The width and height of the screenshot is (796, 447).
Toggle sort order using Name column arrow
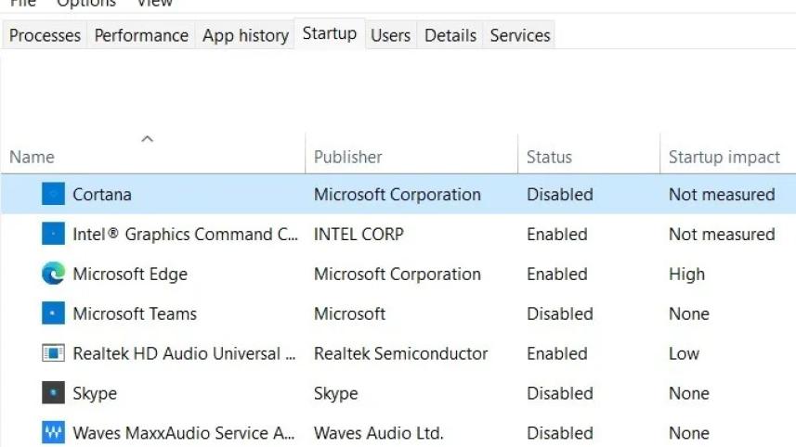pos(147,139)
